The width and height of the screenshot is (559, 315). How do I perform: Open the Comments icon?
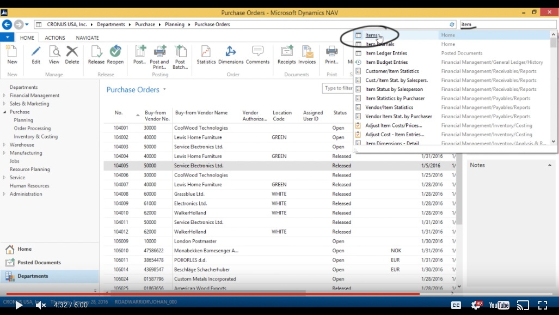click(x=257, y=51)
